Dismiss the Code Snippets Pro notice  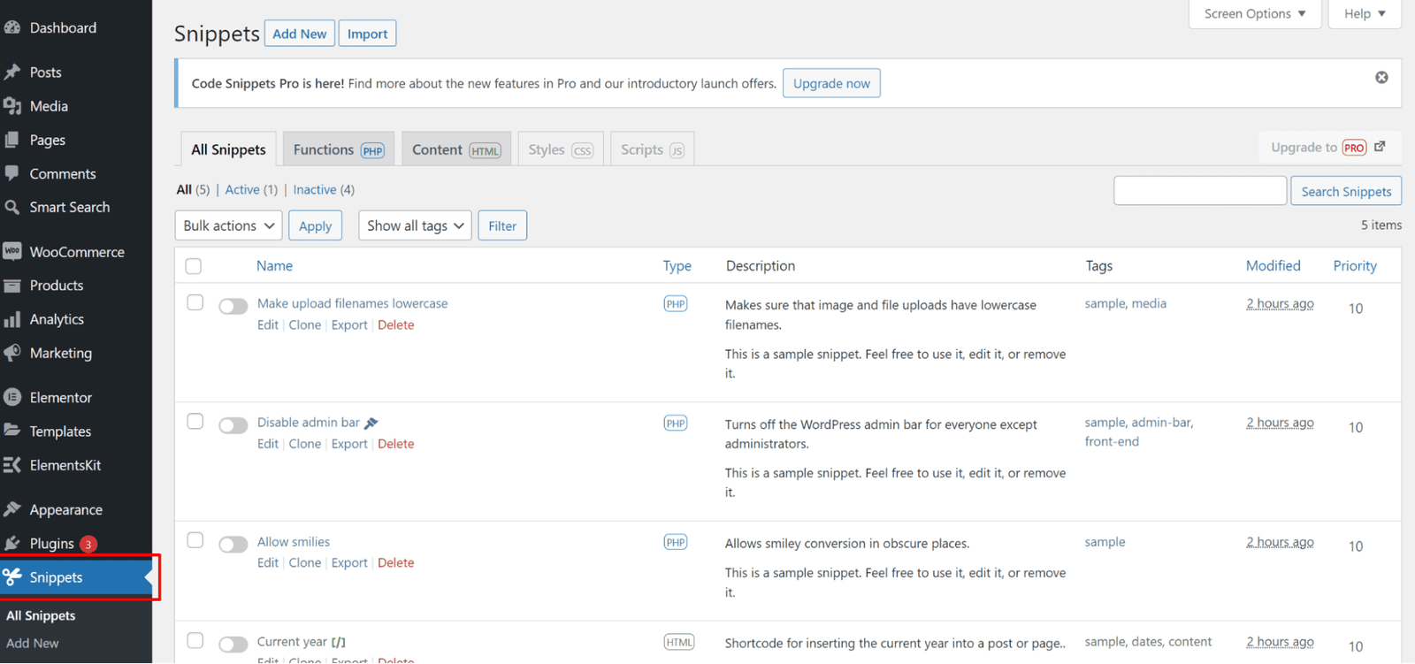point(1381,78)
